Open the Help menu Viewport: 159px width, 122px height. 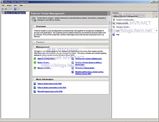coord(21,5)
